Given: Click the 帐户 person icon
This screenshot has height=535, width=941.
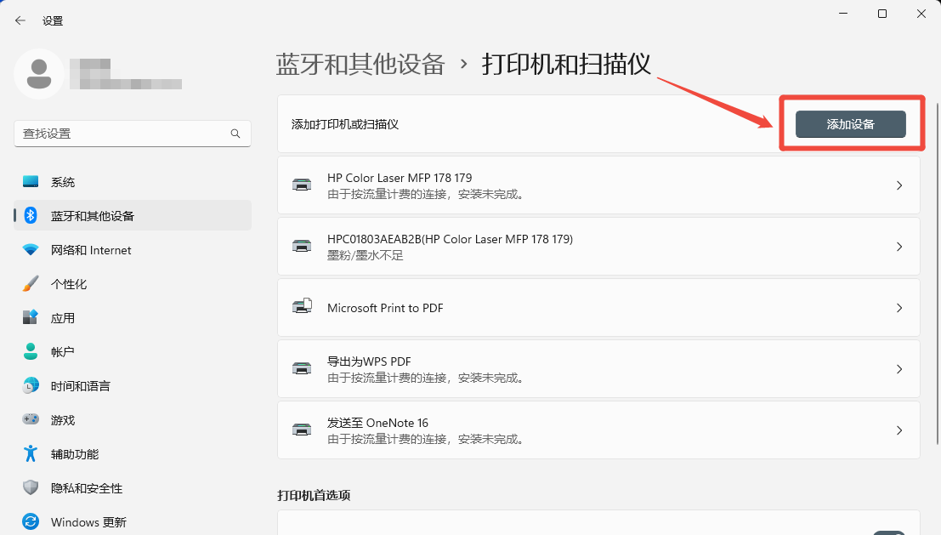Looking at the screenshot, I should pyautogui.click(x=31, y=351).
